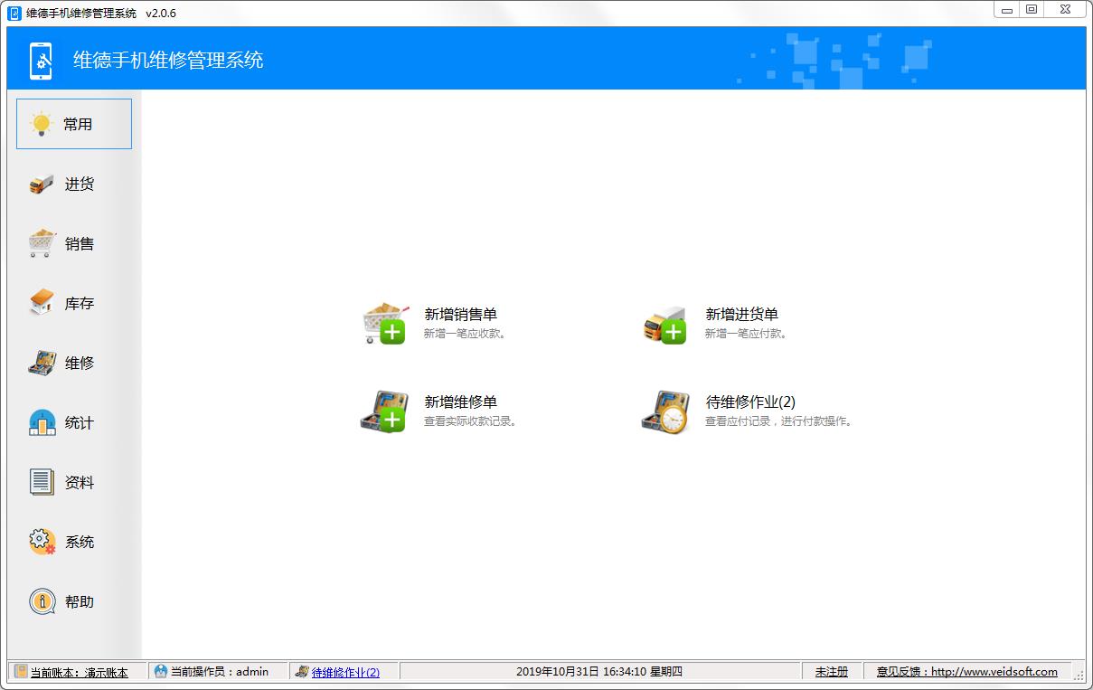1093x690 pixels.
Task: Click header title 维德手机维修管理系统
Action: [168, 60]
